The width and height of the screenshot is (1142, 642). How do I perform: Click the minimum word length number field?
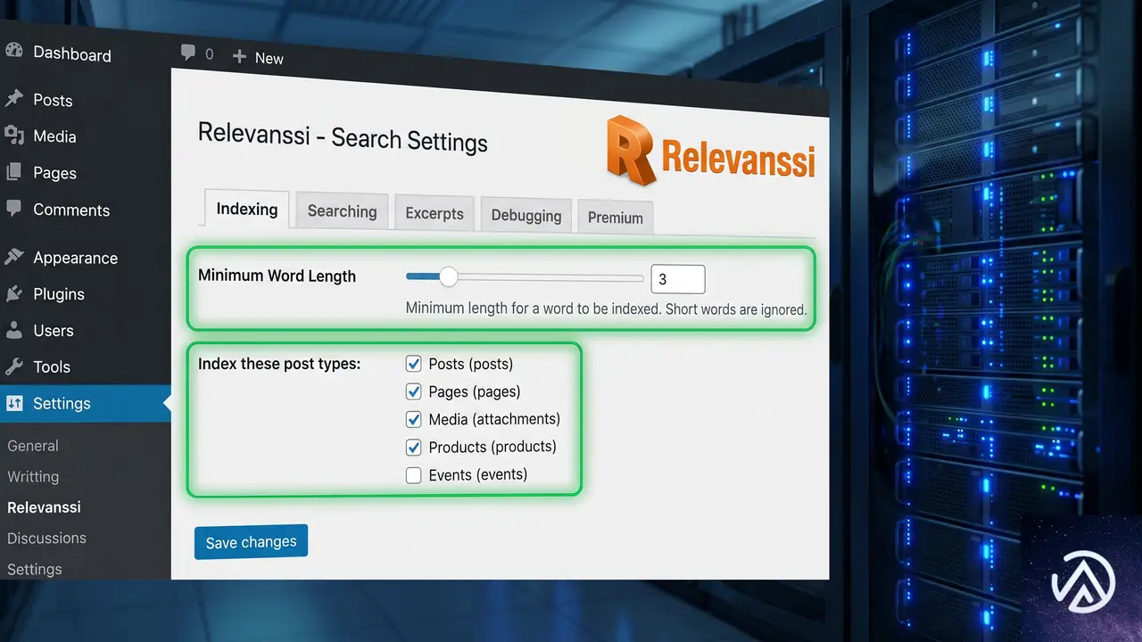(x=678, y=279)
